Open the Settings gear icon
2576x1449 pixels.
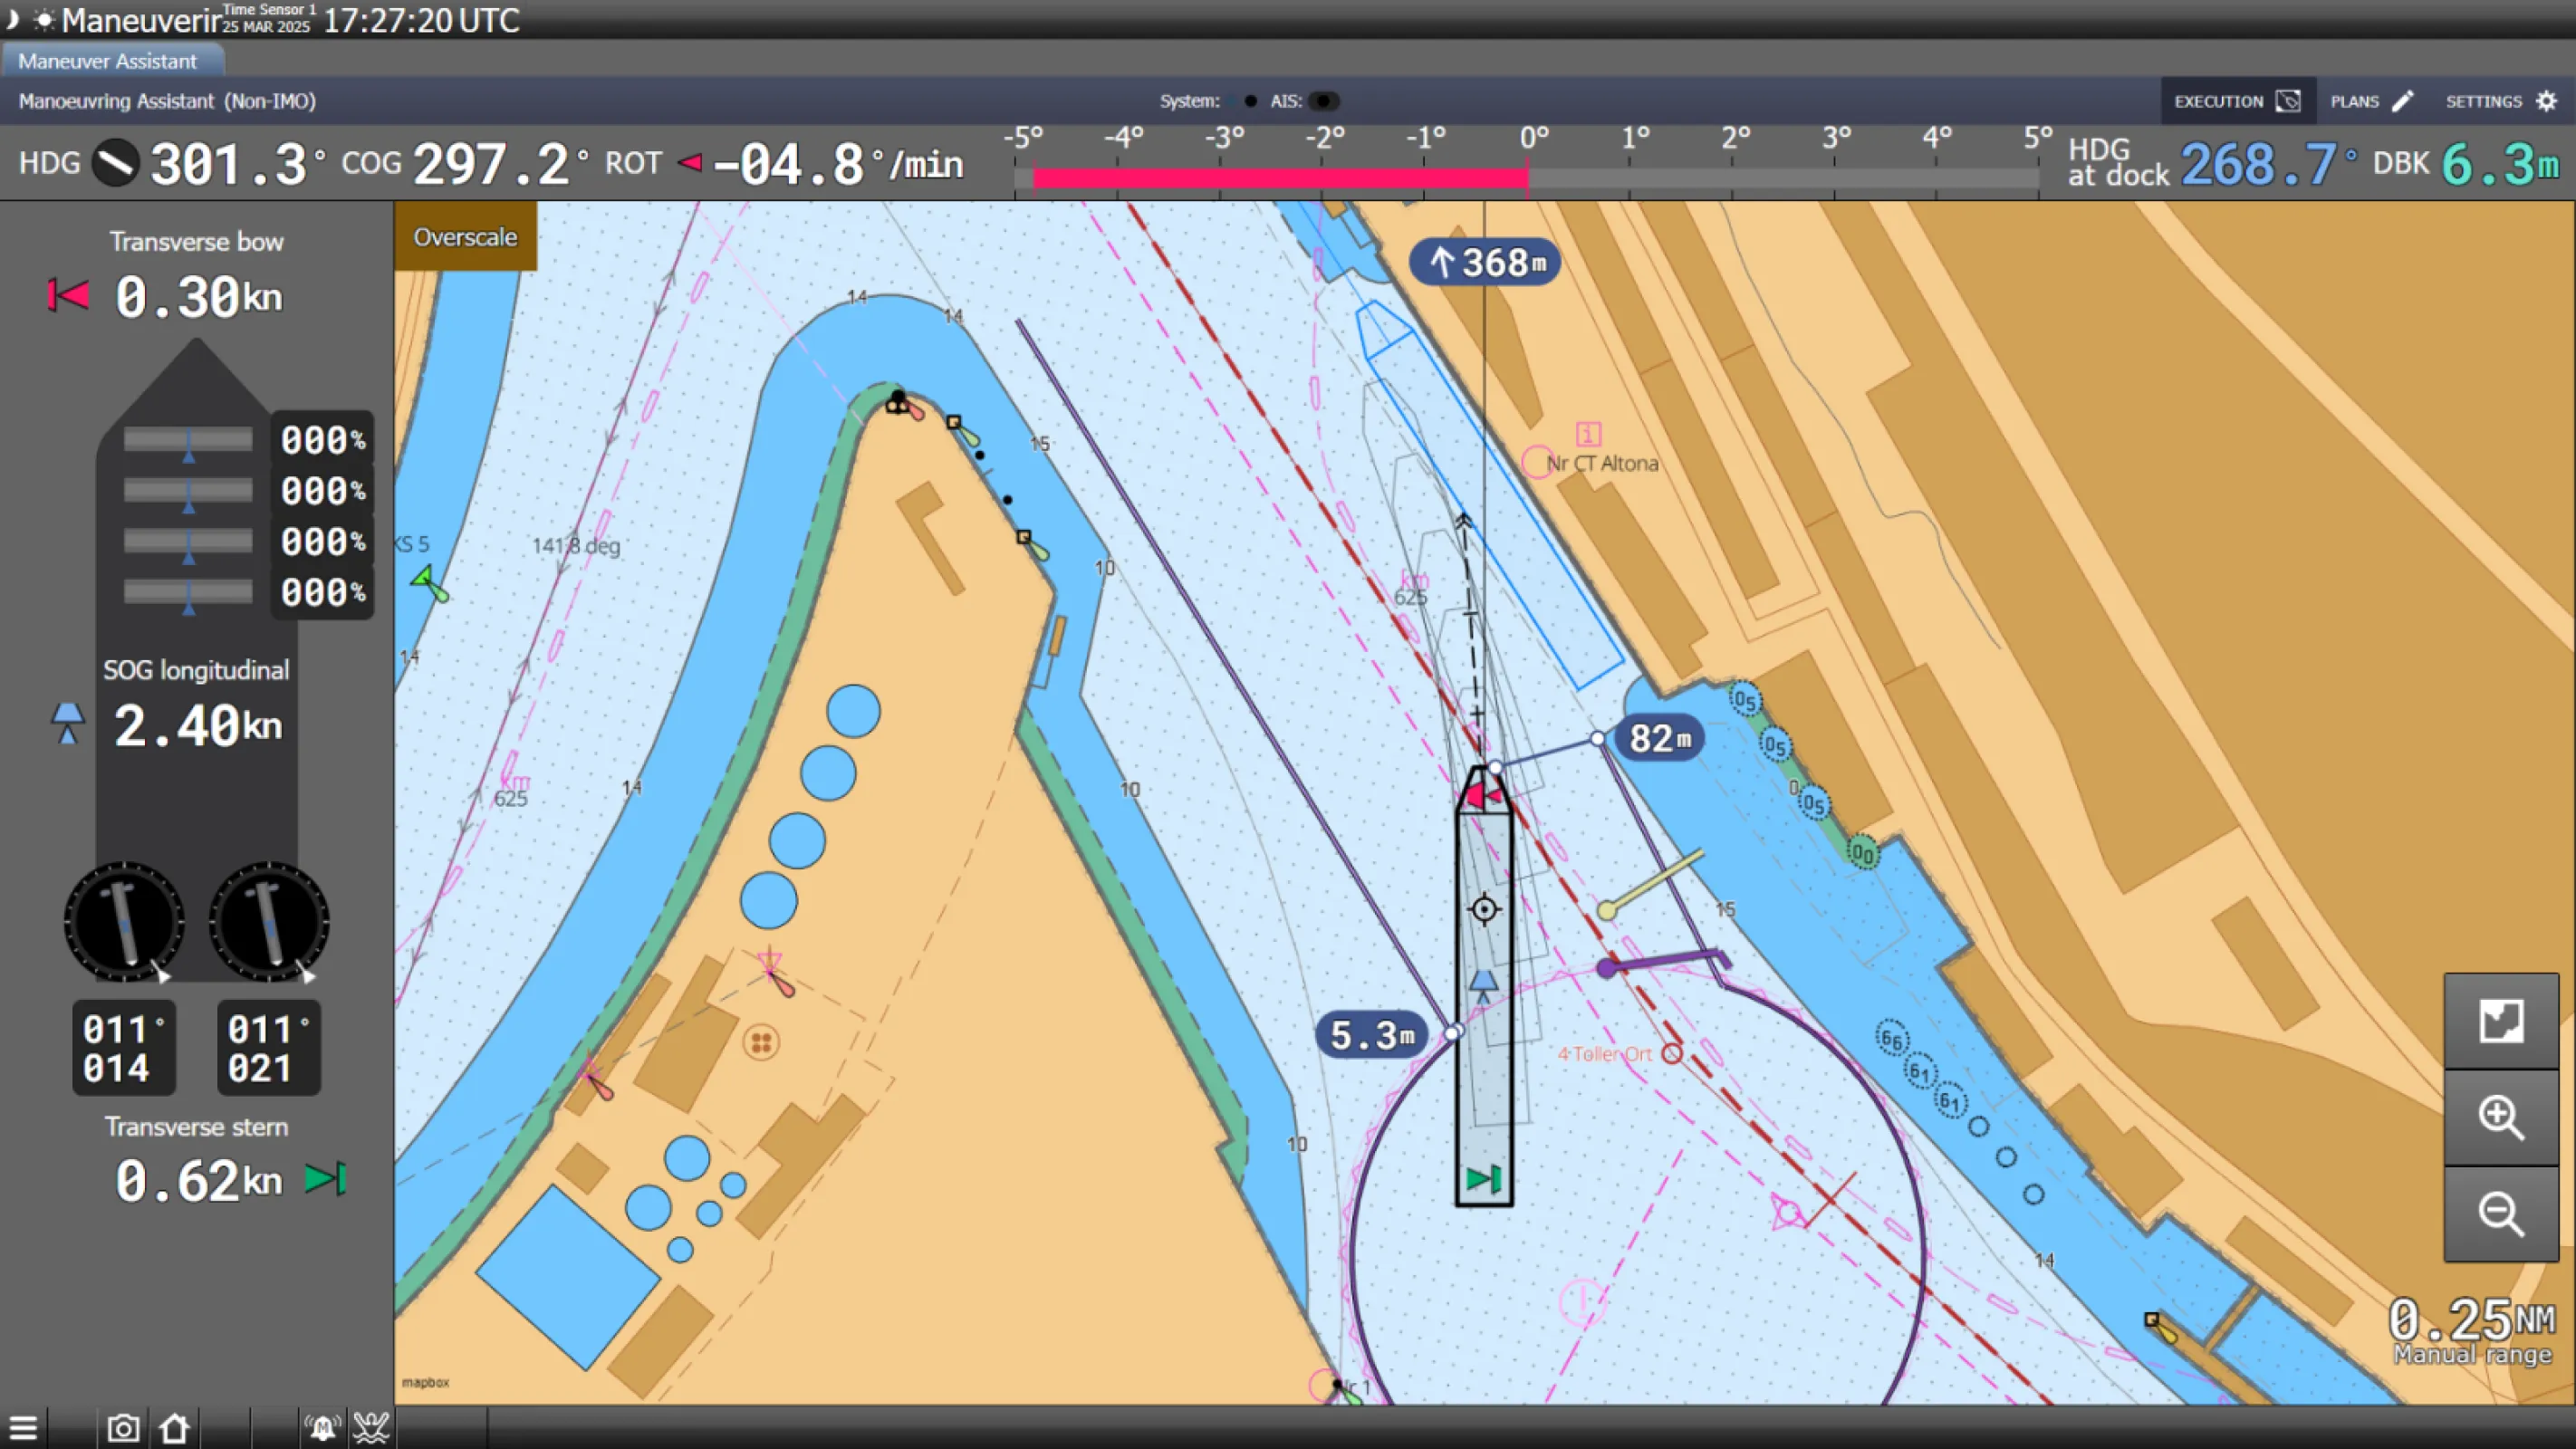coord(2546,101)
